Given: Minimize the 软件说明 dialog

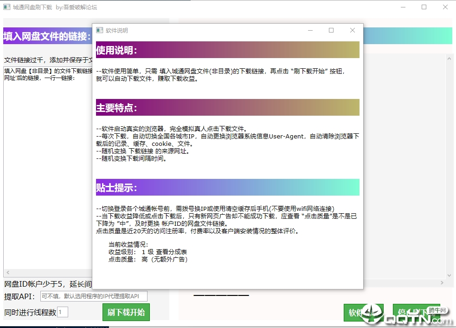Looking at the screenshot, I should (310, 30).
